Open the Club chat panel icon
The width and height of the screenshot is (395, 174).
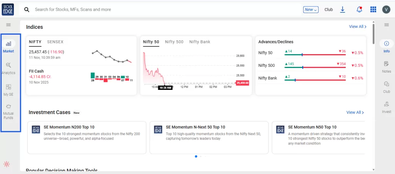click(x=387, y=84)
